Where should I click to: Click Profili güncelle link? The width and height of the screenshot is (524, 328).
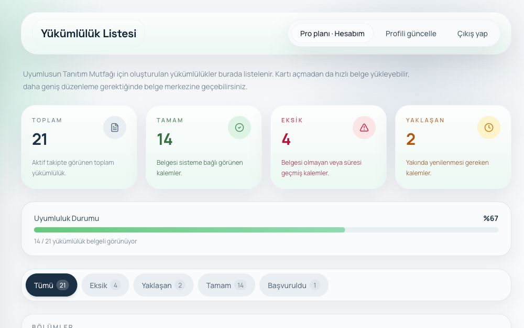tap(411, 34)
